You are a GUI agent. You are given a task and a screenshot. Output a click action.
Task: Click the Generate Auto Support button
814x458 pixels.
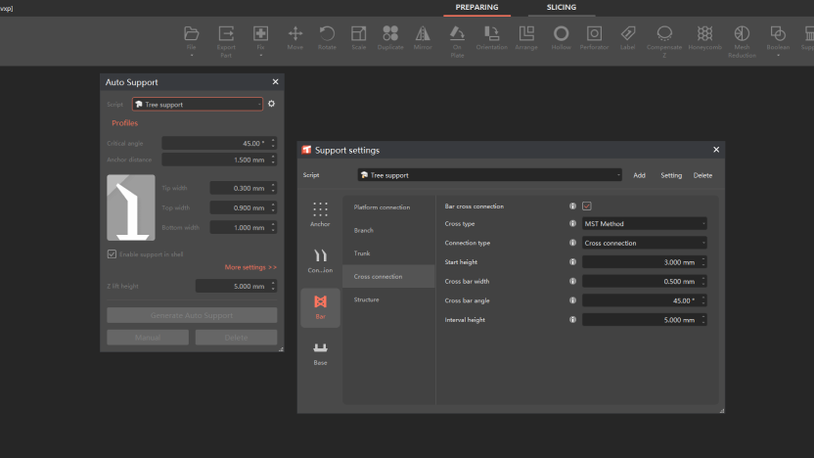[x=192, y=315]
